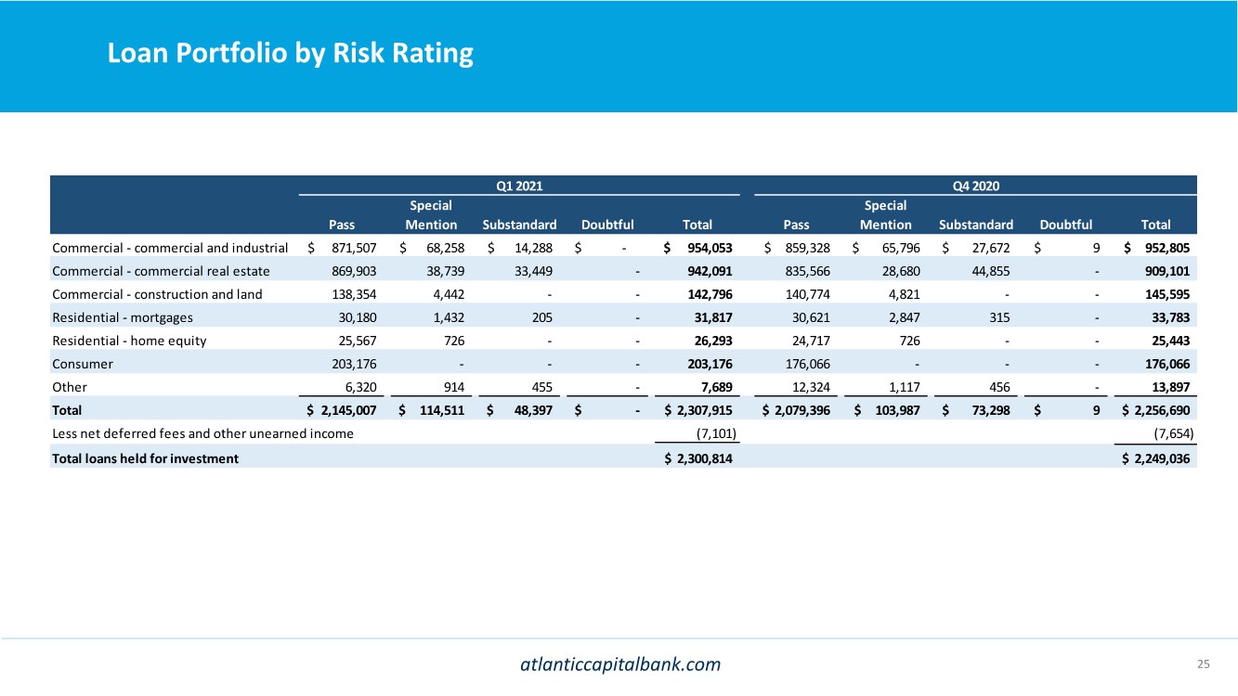Click the Special Mention header under Q1 2021
1238x696 pixels.
coord(431,214)
